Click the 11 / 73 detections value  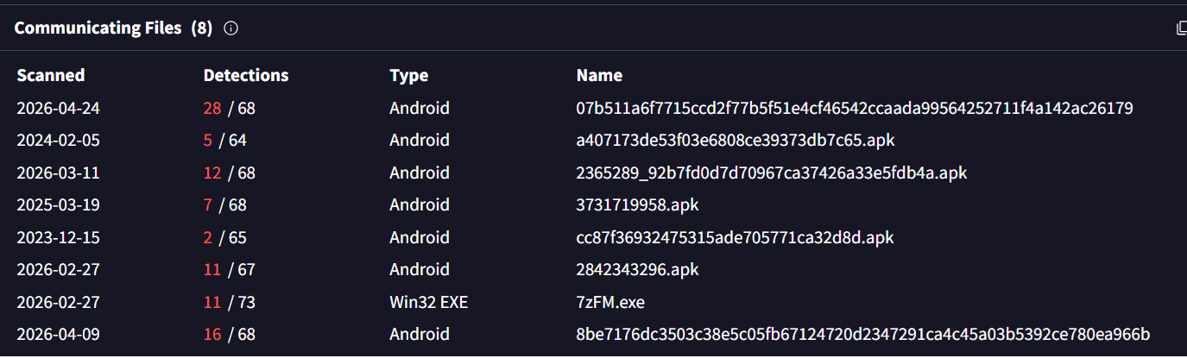point(229,302)
